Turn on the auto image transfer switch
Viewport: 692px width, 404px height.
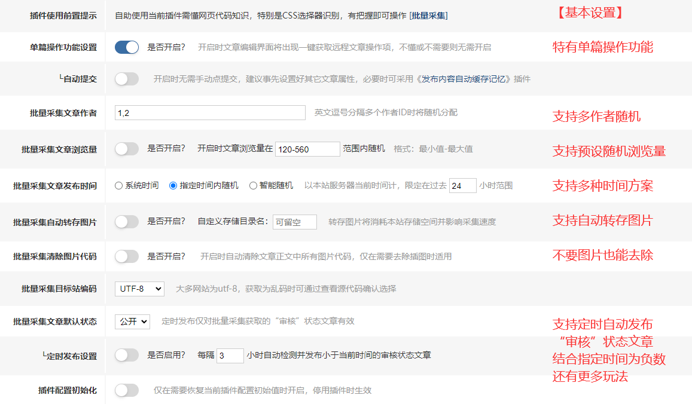pos(126,221)
